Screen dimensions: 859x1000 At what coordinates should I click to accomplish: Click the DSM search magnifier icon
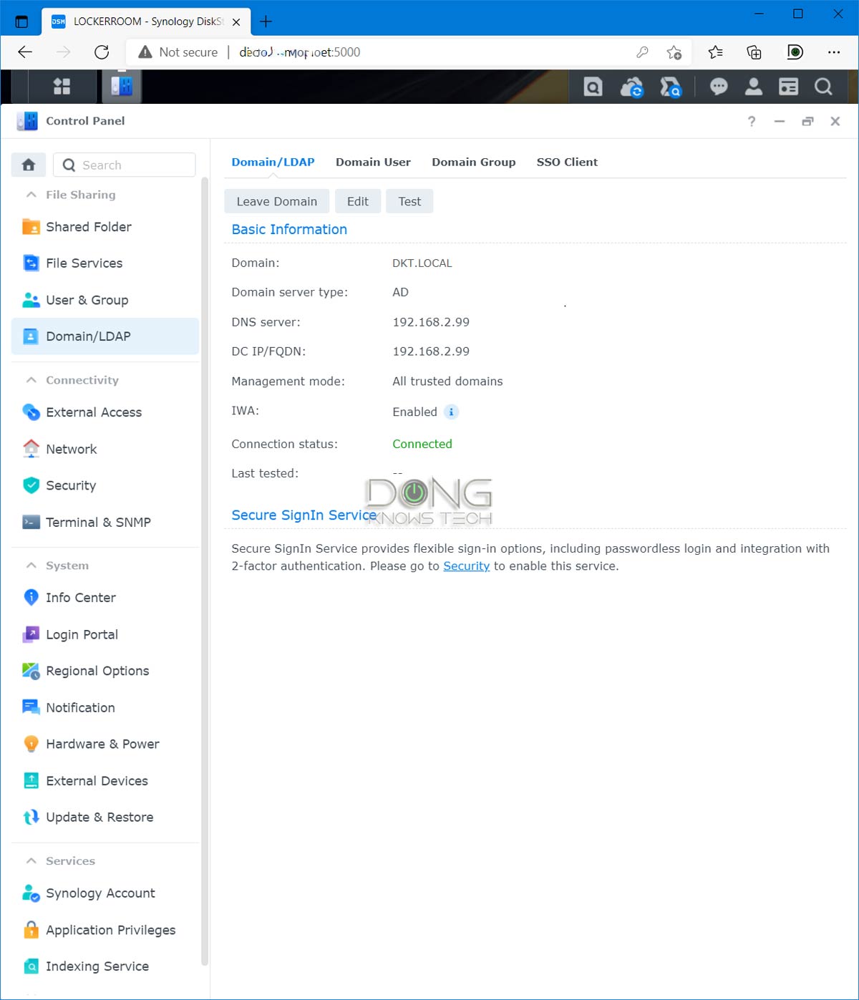(823, 87)
